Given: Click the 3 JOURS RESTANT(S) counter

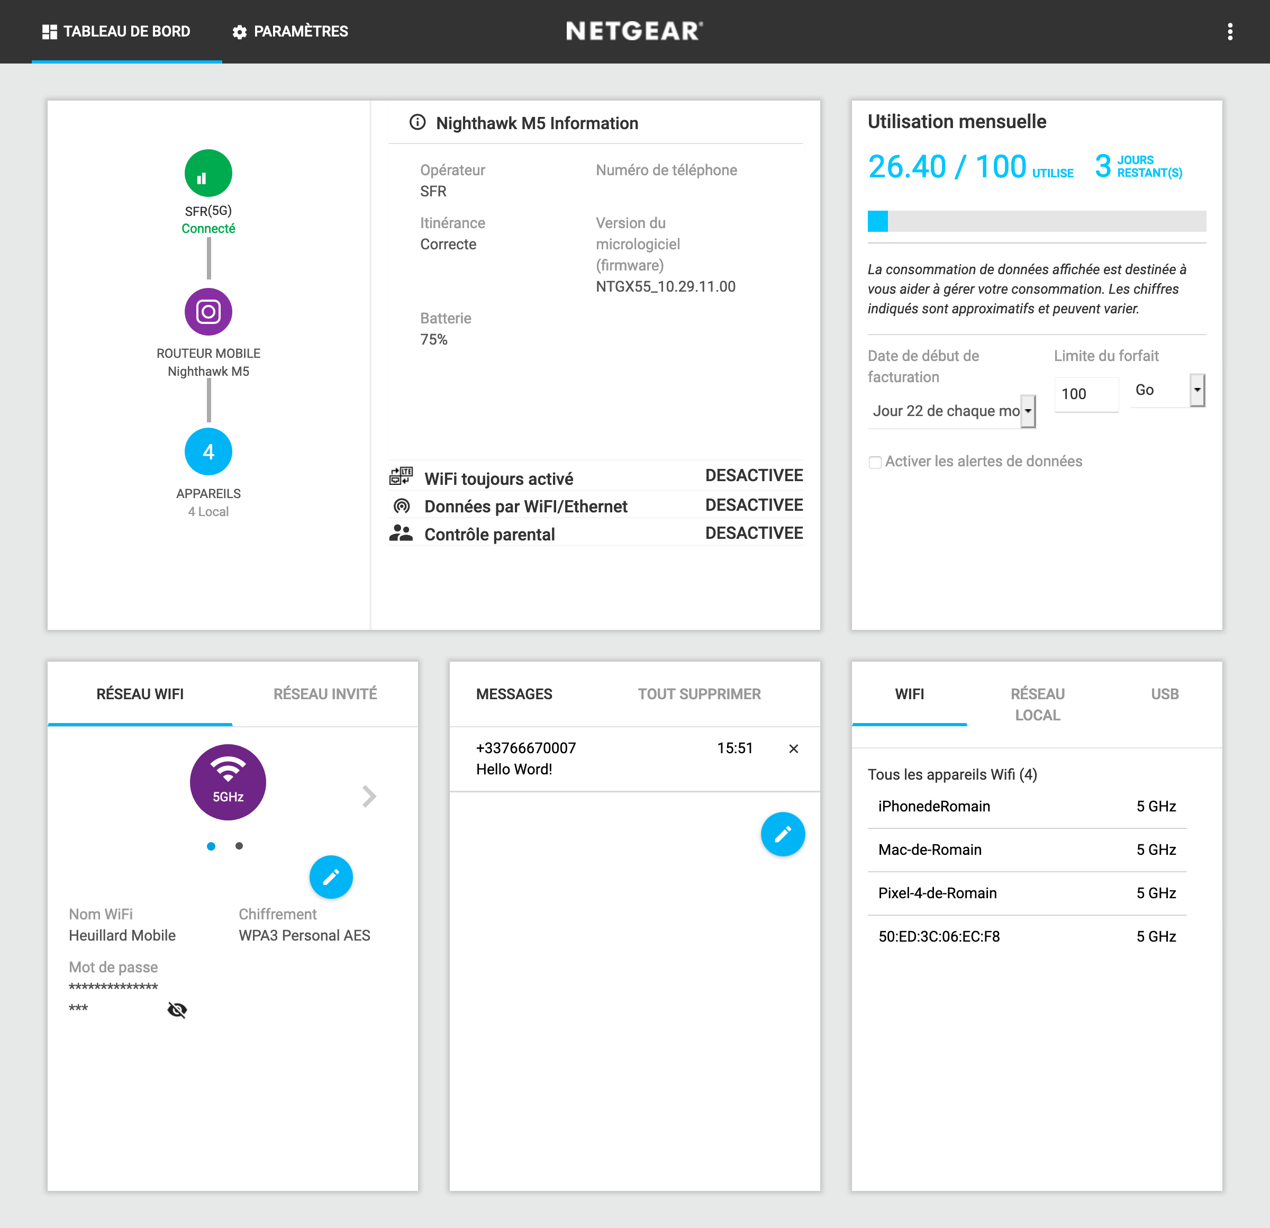Looking at the screenshot, I should (1138, 167).
